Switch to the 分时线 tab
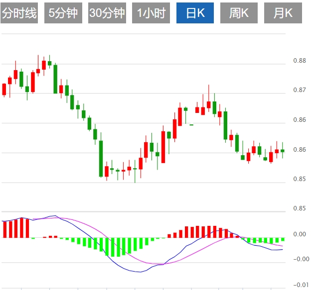 point(19,13)
